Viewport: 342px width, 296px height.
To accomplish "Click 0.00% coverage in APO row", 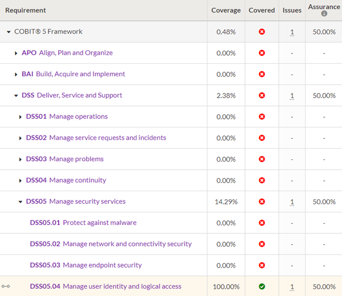I will [x=226, y=53].
